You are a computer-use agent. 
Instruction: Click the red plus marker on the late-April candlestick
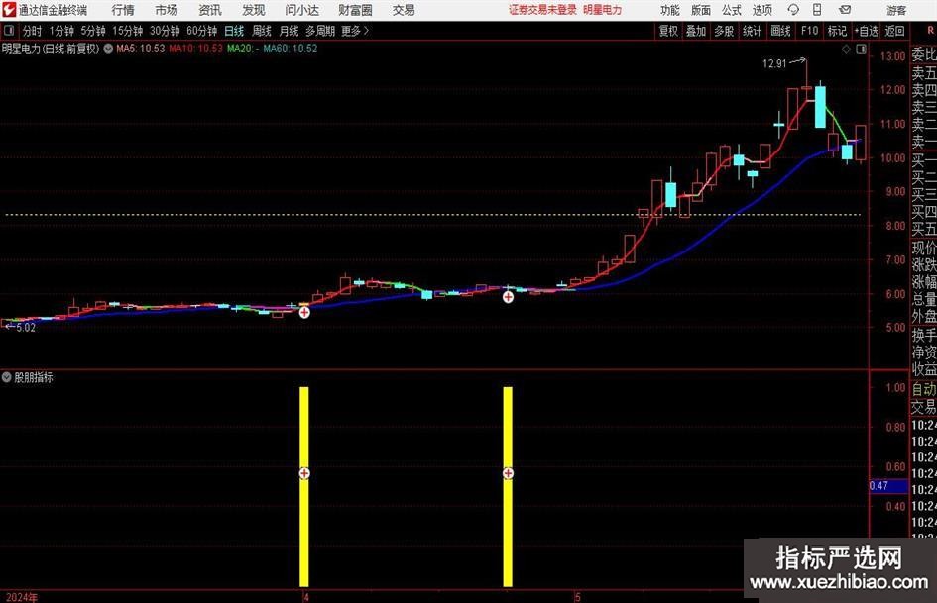508,297
